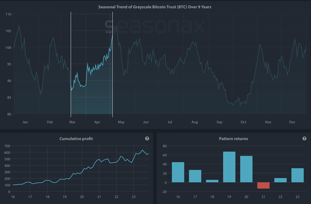
Task: Select the small year 18 pattern return bar
Action: click(212, 181)
